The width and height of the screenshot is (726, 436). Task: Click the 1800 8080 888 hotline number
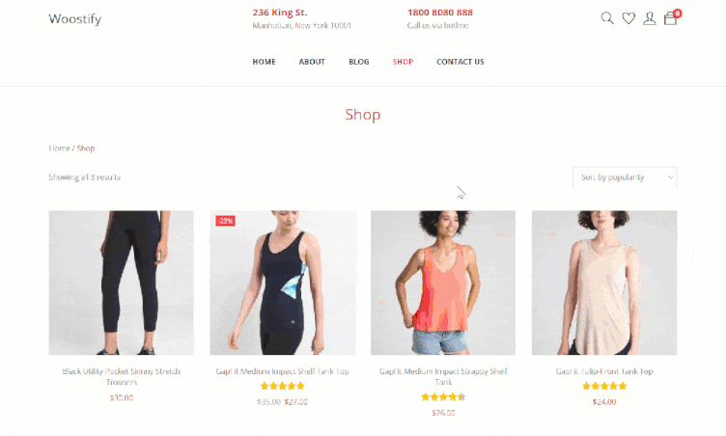440,13
